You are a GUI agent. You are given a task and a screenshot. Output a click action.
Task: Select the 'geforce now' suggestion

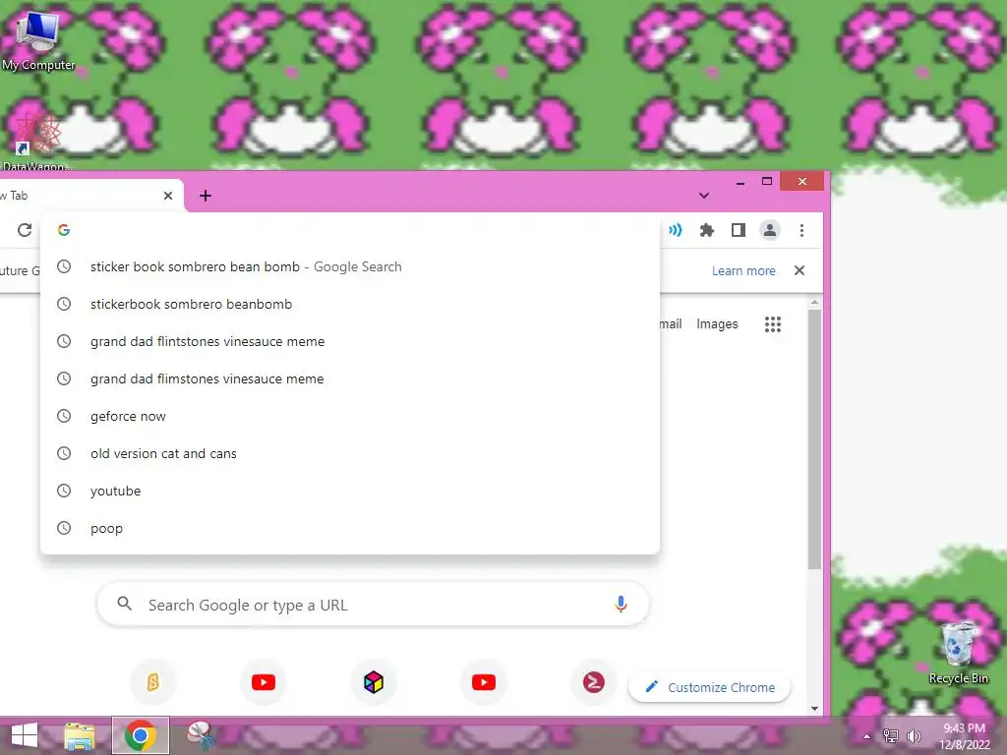349,416
